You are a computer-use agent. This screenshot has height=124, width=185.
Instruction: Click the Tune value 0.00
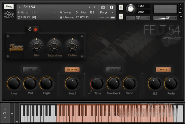(141, 12)
